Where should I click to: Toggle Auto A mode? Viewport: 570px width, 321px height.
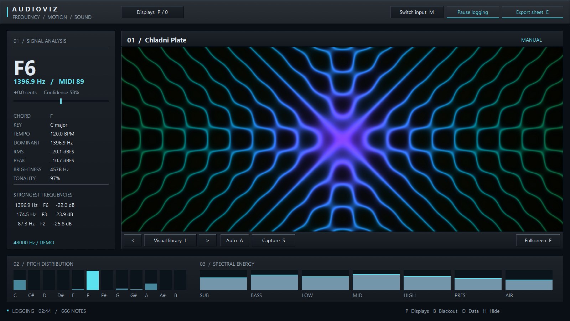(x=235, y=240)
